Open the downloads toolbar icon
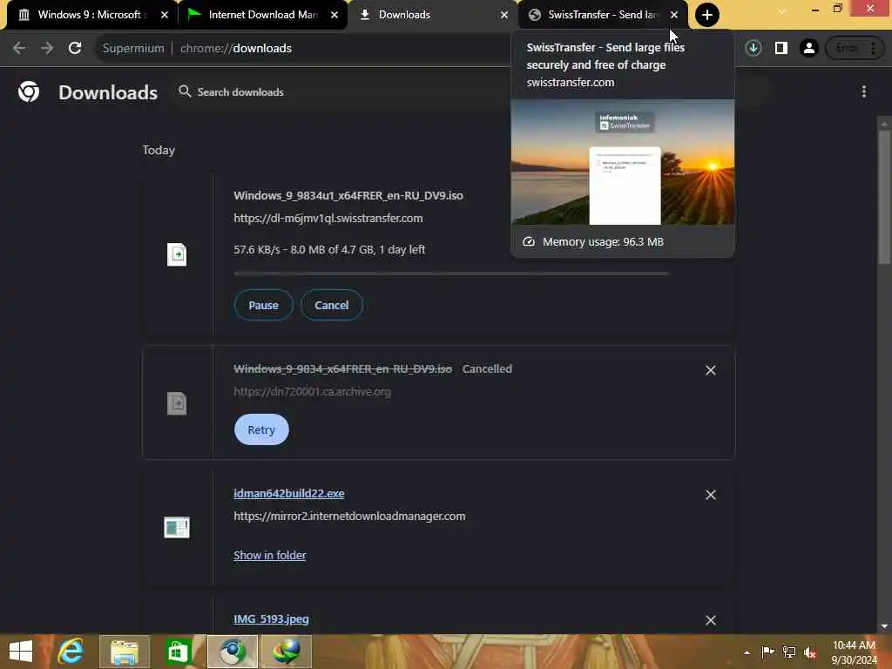Image resolution: width=892 pixels, height=669 pixels. (x=753, y=49)
